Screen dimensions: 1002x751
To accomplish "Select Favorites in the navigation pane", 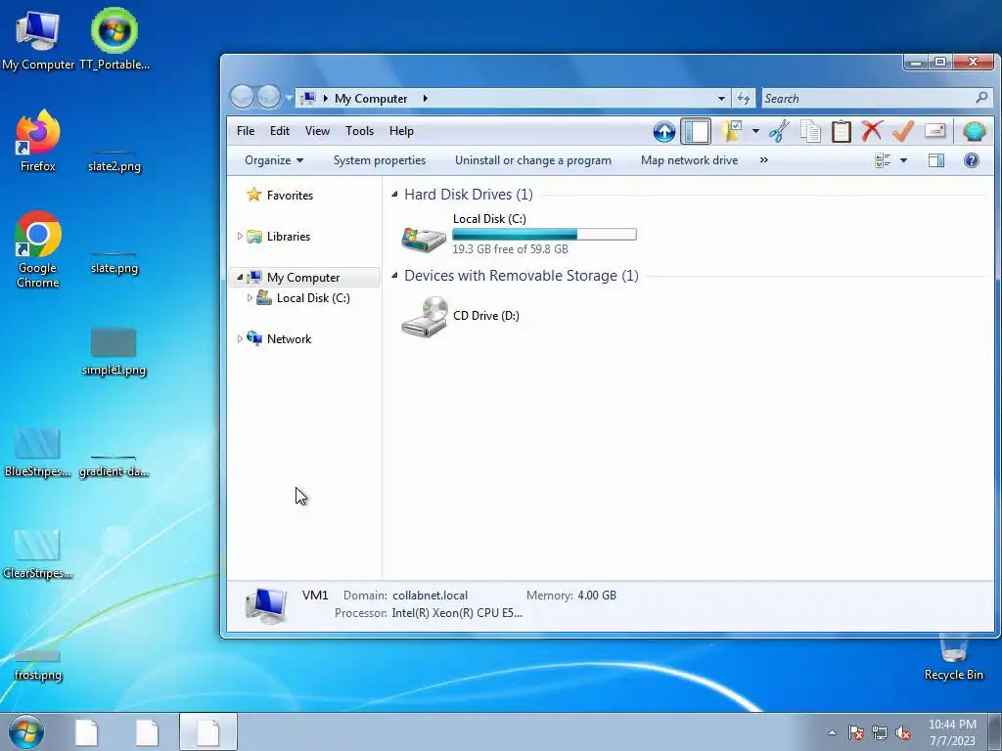I will (290, 196).
